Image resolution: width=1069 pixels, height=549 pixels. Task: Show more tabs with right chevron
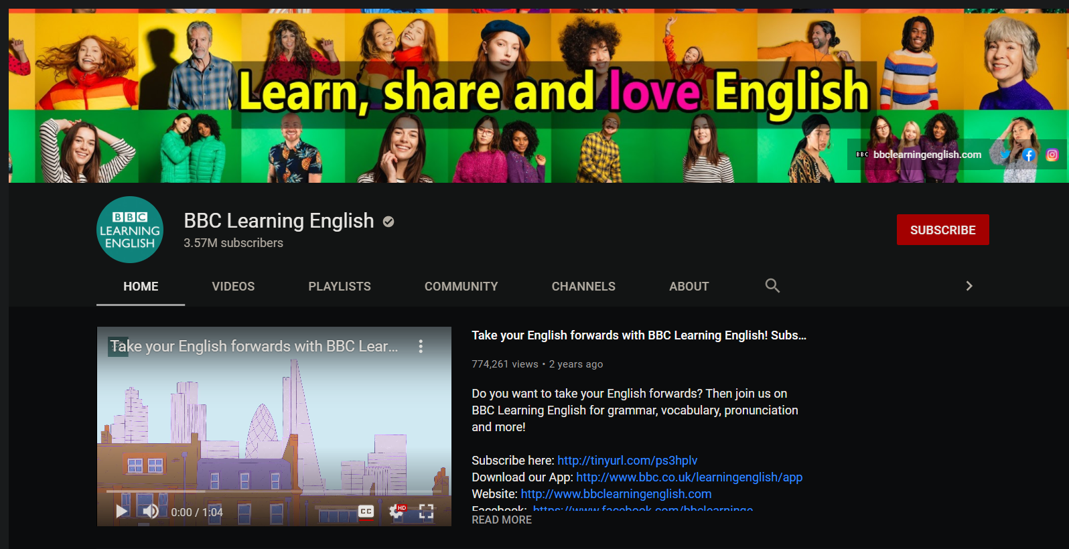click(969, 286)
